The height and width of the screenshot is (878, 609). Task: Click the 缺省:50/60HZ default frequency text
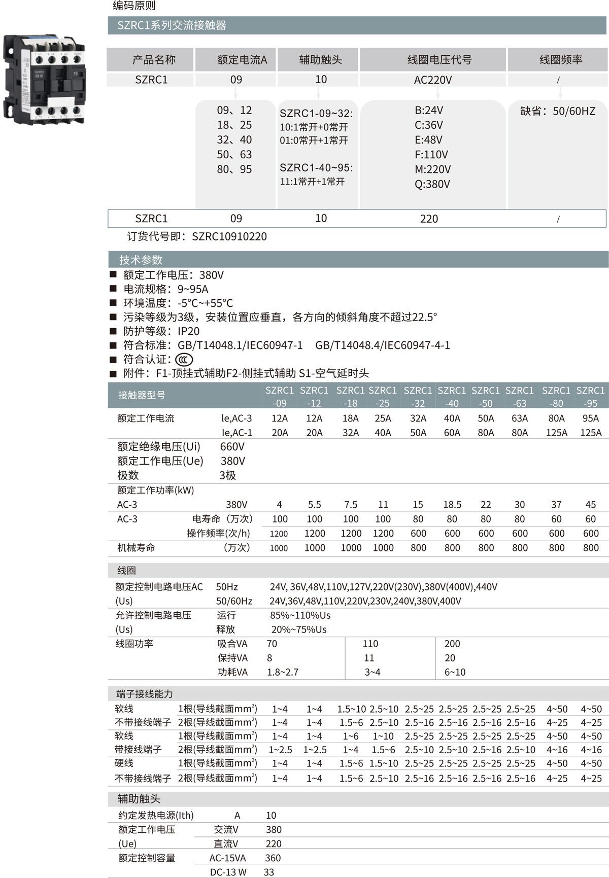pyautogui.click(x=558, y=111)
